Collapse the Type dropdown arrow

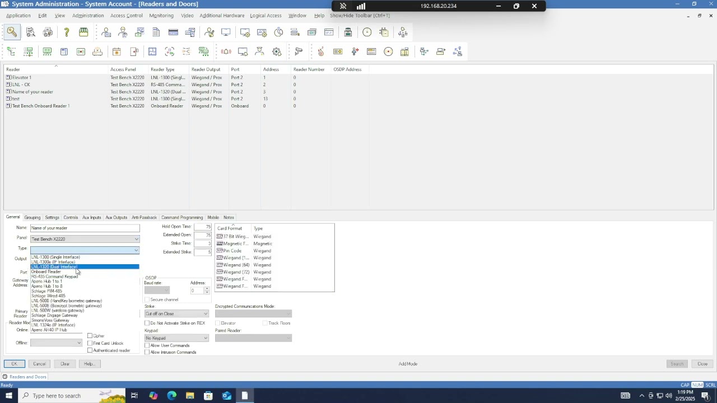(136, 250)
